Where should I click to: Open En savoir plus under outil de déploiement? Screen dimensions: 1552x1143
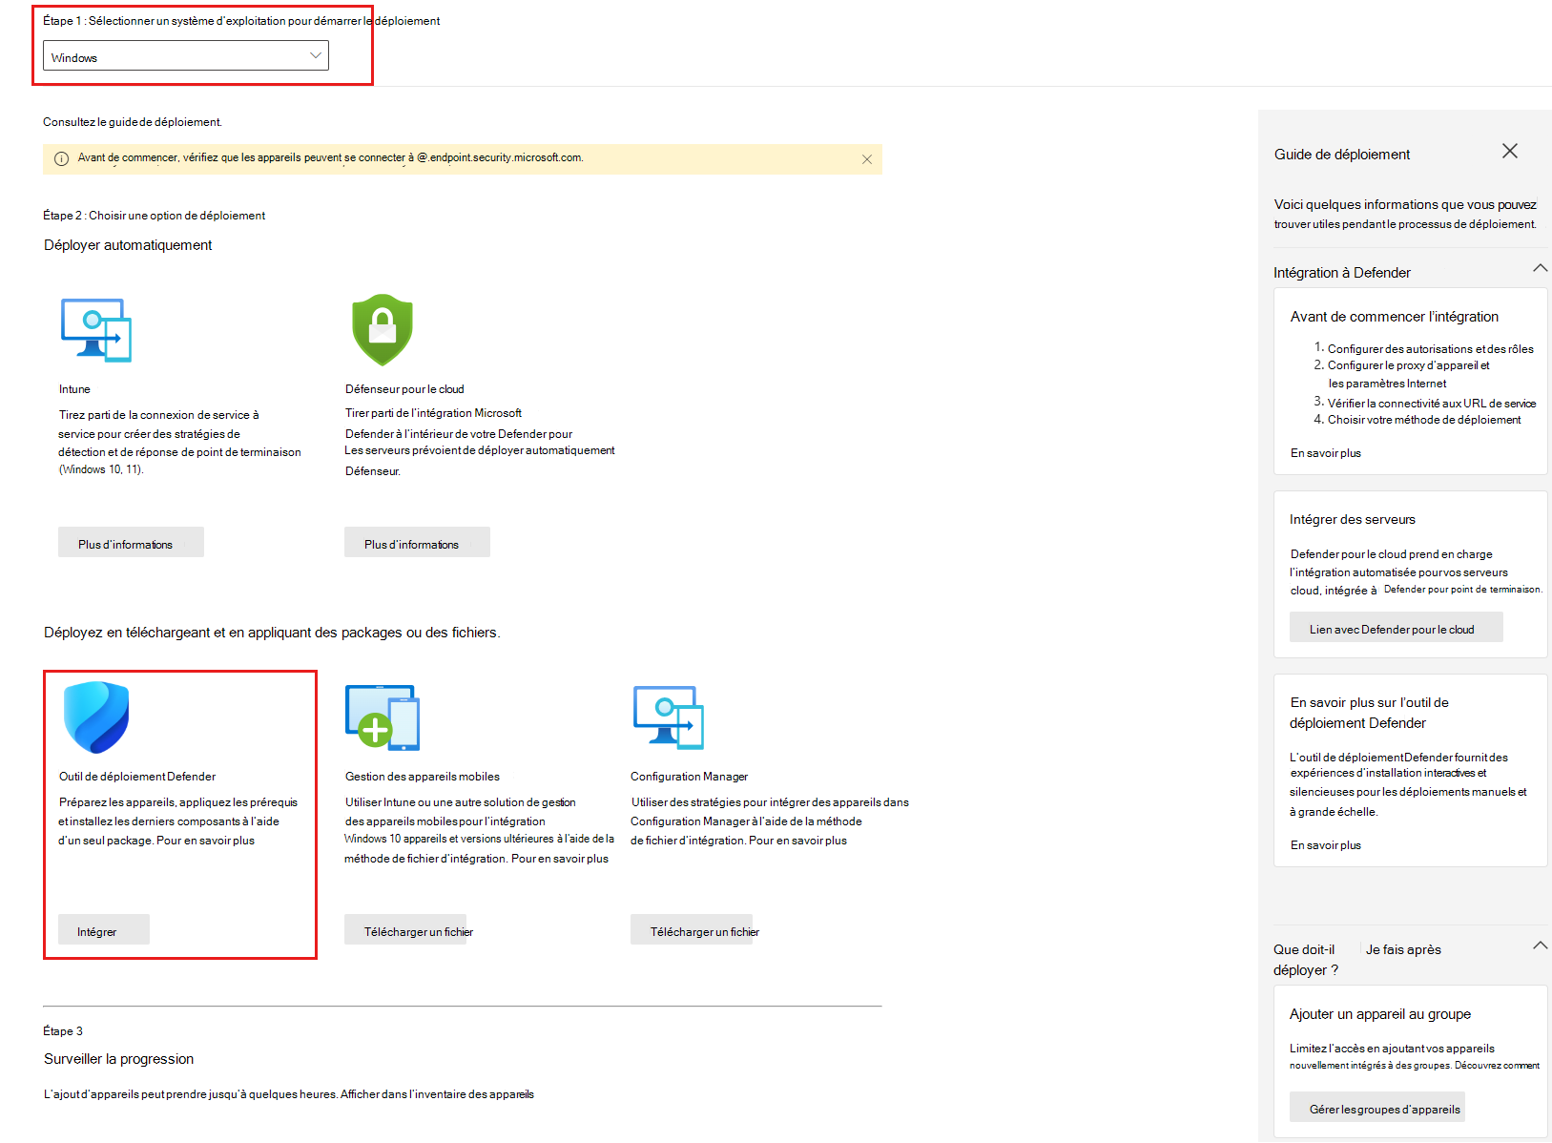pyautogui.click(x=1326, y=845)
